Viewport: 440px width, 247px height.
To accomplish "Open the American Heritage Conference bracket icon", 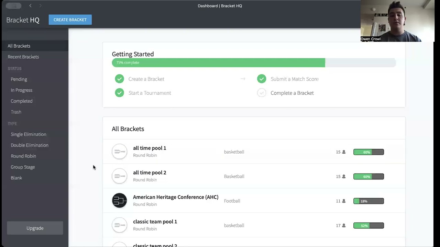I will pos(119,201).
